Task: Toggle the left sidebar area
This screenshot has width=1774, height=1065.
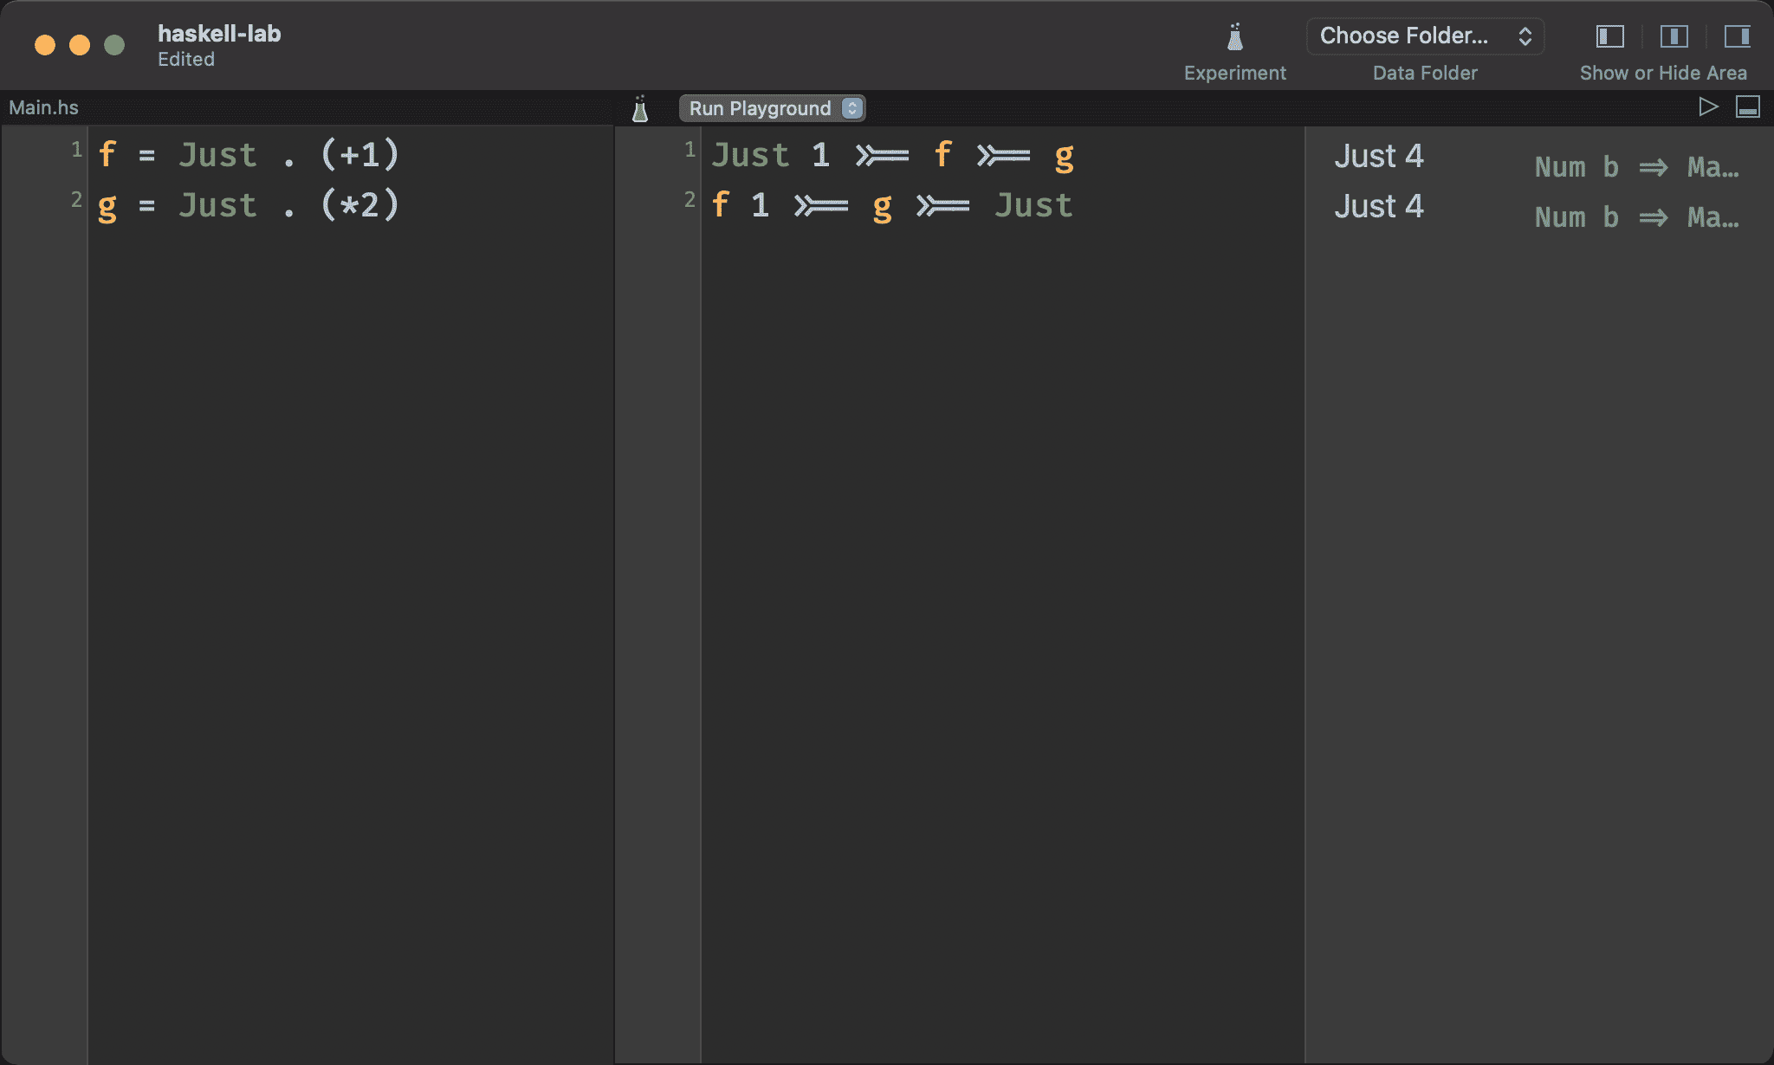Action: [x=1610, y=36]
